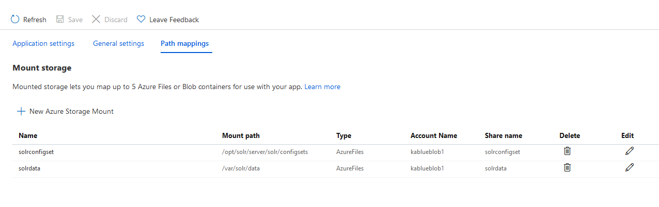Edit the solrconfigset mount with pencil icon
Image resolution: width=659 pixels, height=207 pixels.
(x=629, y=151)
